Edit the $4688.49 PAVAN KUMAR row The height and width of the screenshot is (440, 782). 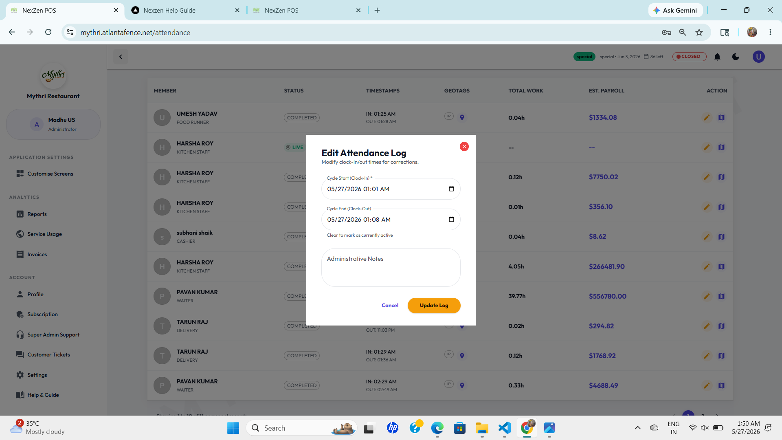(707, 385)
